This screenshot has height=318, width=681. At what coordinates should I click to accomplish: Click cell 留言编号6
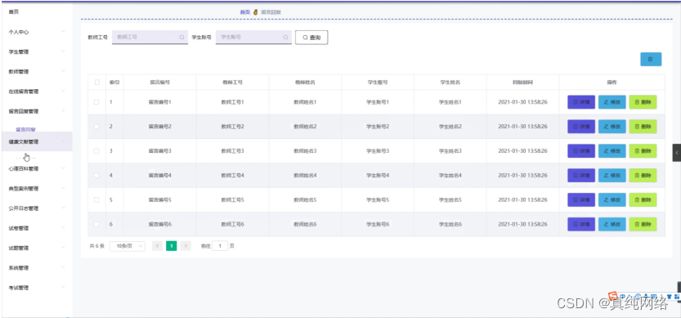click(x=160, y=224)
